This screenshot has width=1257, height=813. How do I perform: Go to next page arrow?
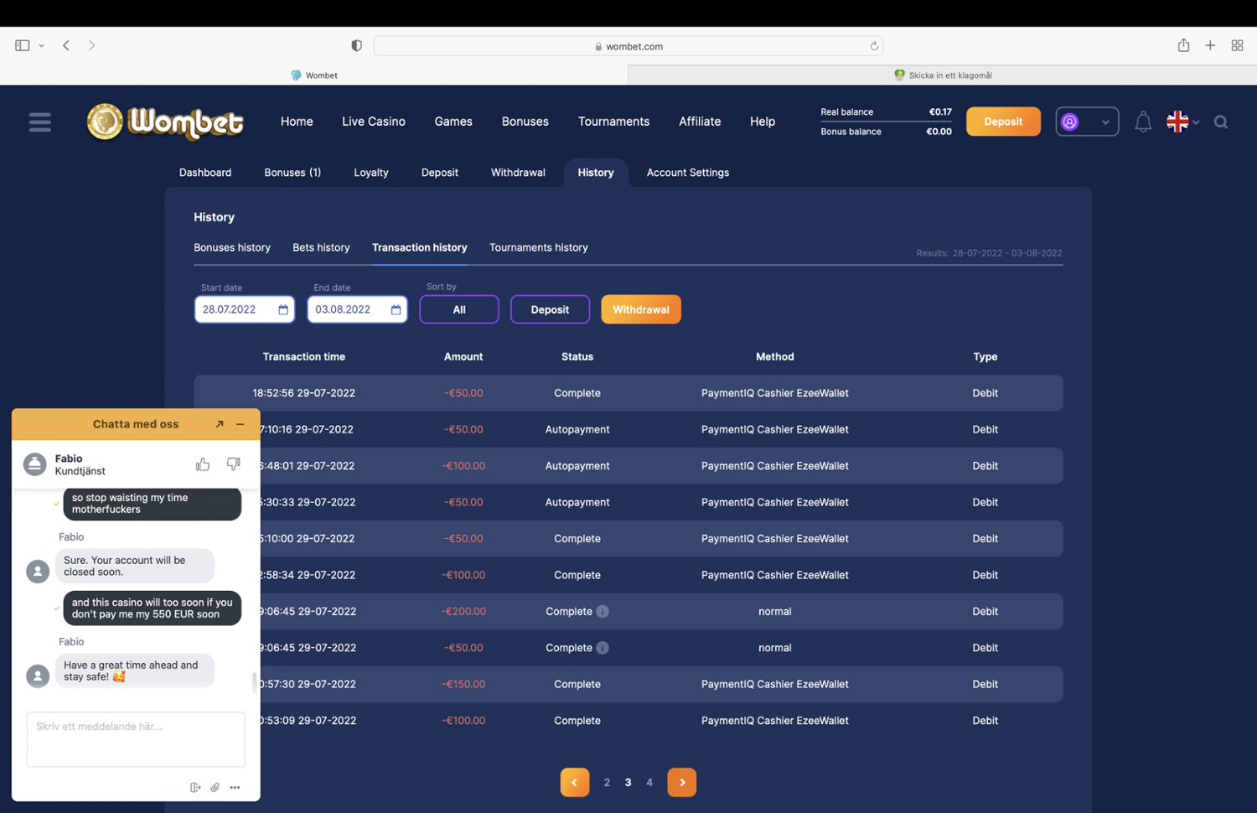681,782
